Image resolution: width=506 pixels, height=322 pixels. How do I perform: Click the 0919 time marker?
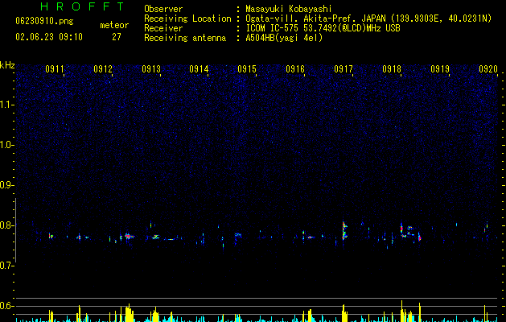coord(440,69)
